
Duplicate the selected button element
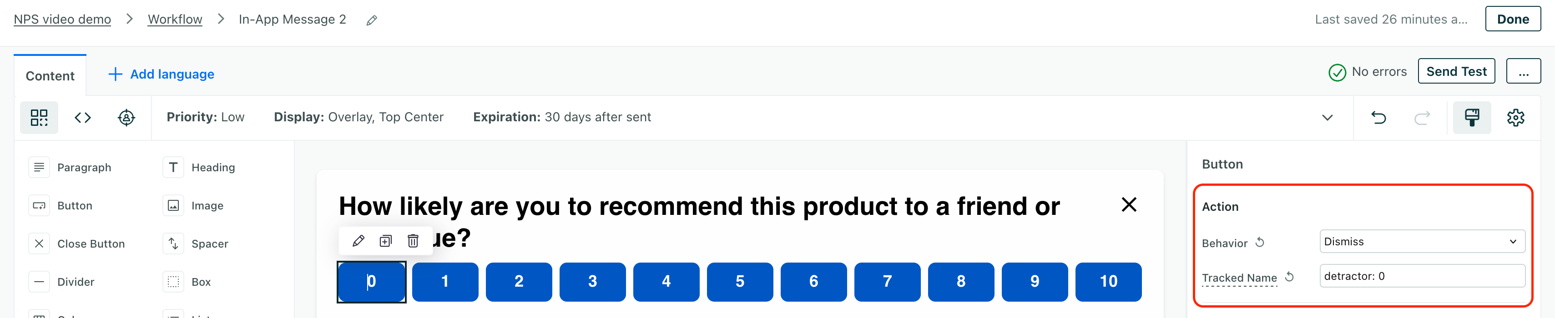(386, 242)
